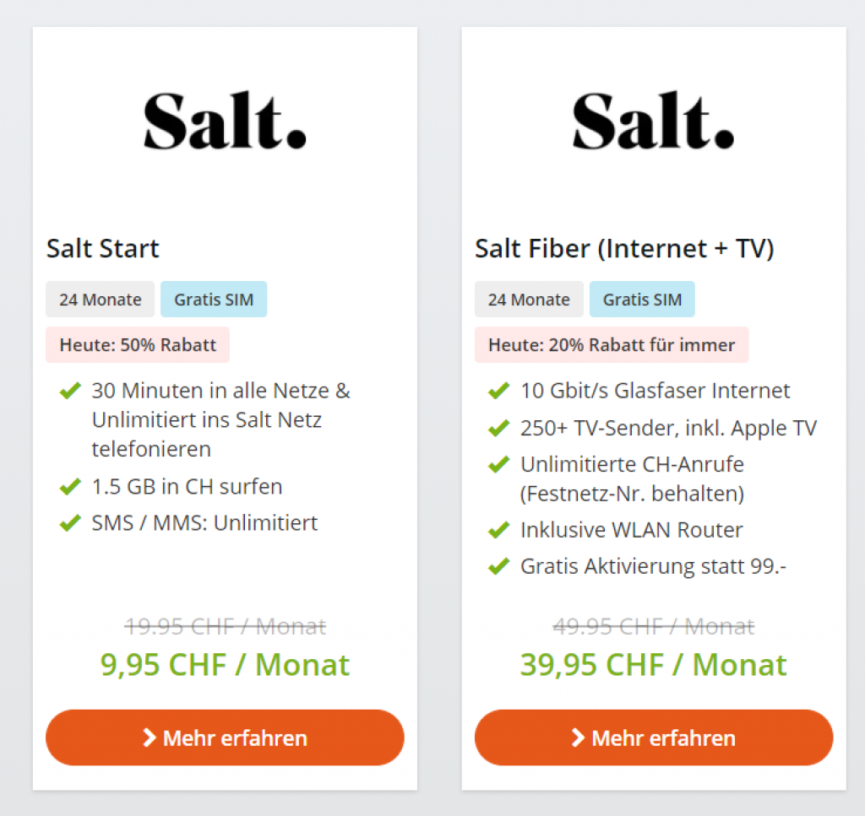Click the Heute: 50% Rabatt badge
The width and height of the screenshot is (865, 816).
point(138,344)
